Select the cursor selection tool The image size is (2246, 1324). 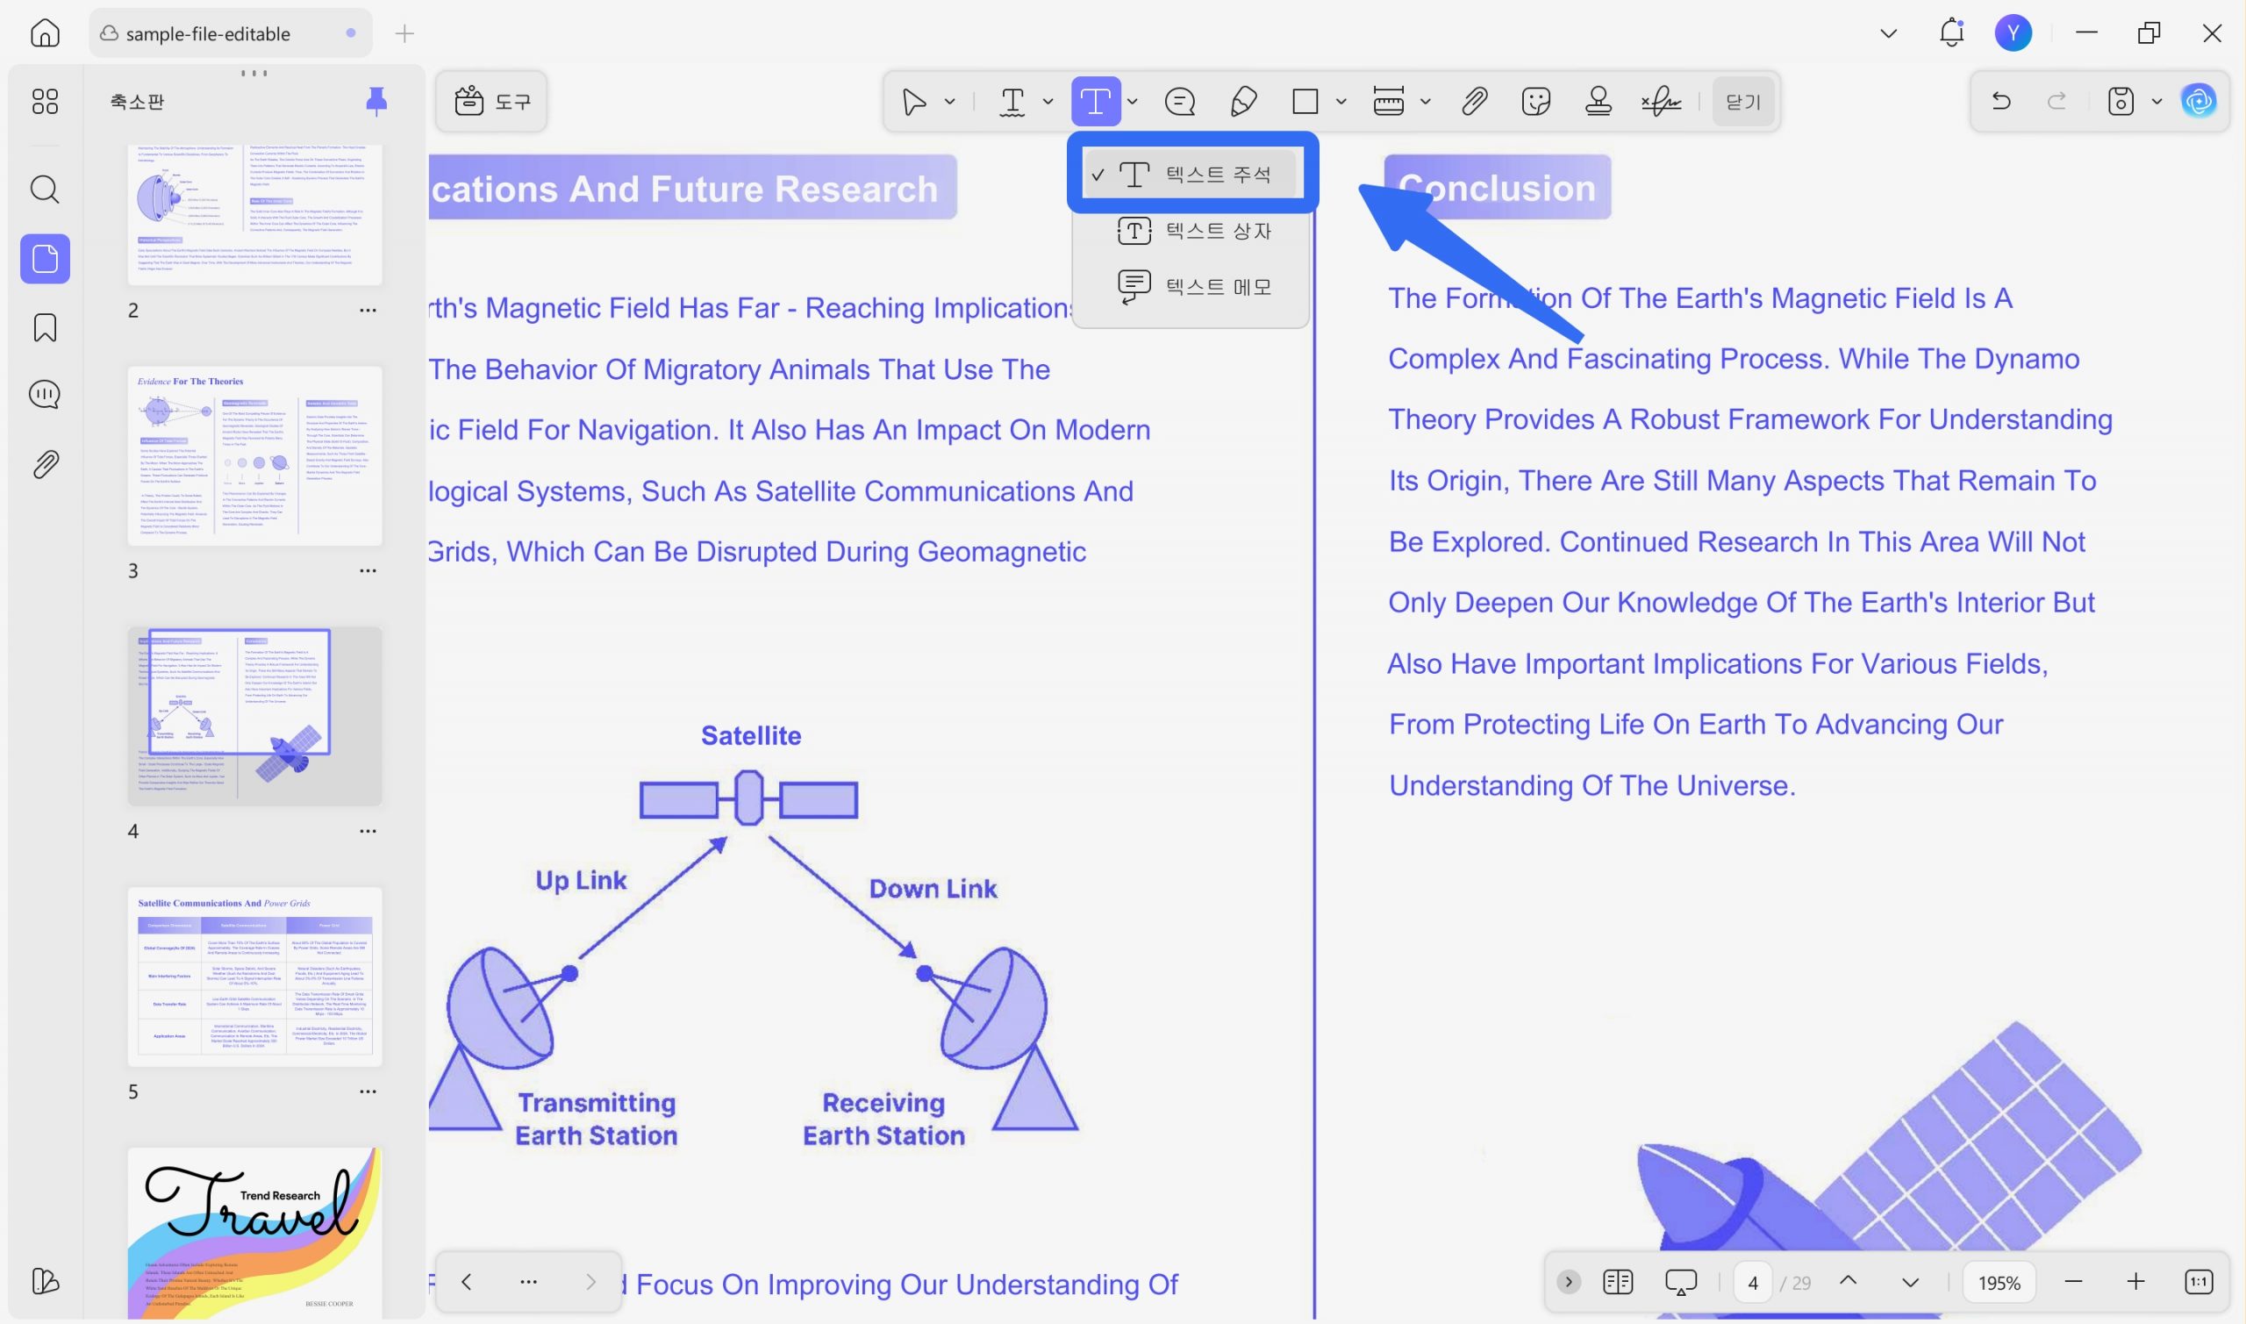(913, 102)
